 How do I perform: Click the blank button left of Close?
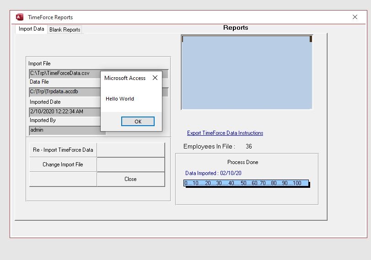(x=63, y=179)
